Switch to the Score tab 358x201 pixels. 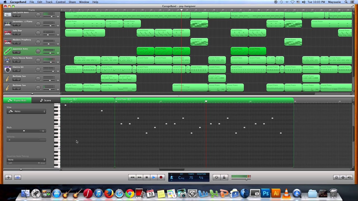click(x=46, y=100)
